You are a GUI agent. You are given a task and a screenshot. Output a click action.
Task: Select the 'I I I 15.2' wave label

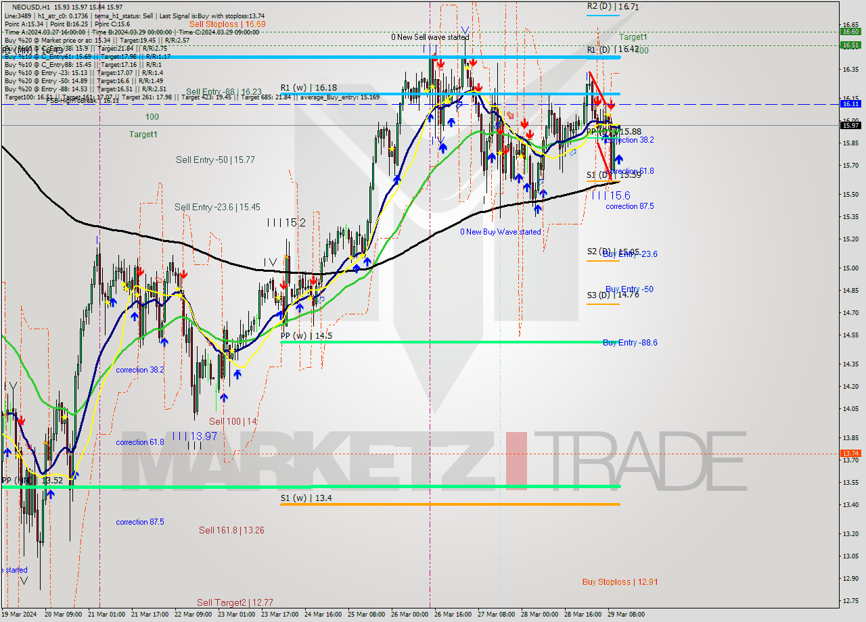coord(286,222)
